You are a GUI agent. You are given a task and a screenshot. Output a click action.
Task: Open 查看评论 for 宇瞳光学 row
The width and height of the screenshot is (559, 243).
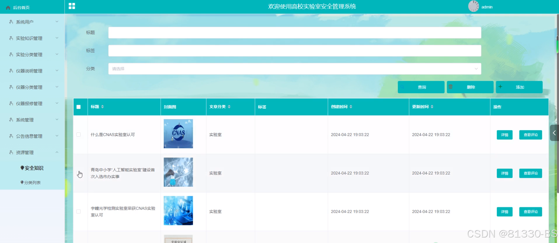[530, 212]
